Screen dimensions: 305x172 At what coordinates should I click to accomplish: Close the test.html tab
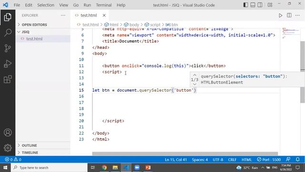[104, 15]
